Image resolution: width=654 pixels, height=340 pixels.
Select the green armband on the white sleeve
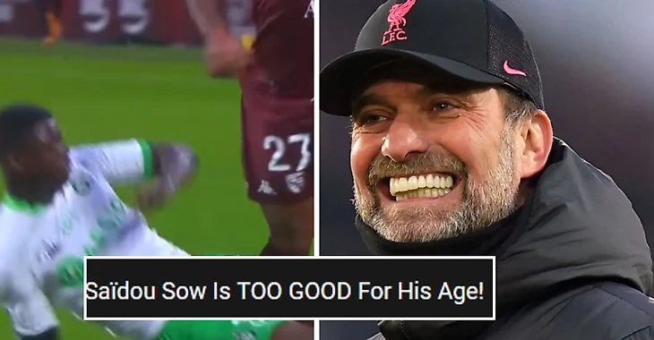[146, 160]
